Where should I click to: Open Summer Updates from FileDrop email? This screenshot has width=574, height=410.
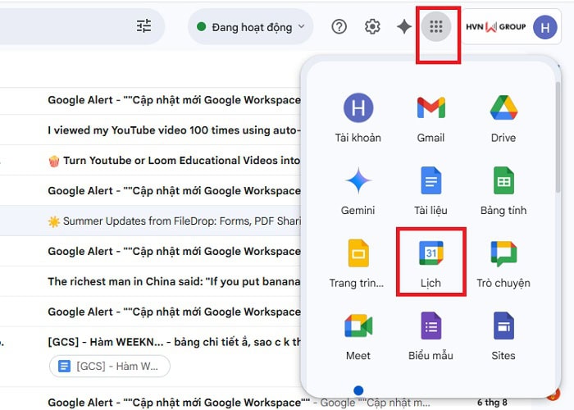pos(172,221)
